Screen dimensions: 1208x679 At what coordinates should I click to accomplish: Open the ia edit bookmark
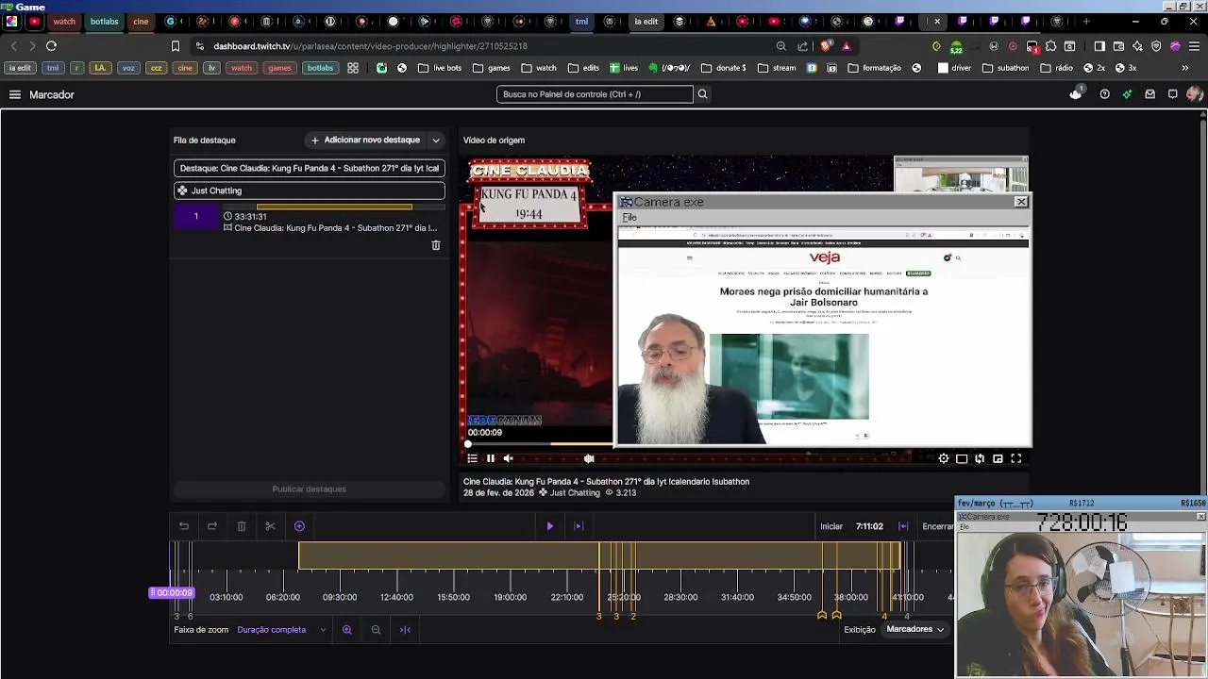(20, 68)
